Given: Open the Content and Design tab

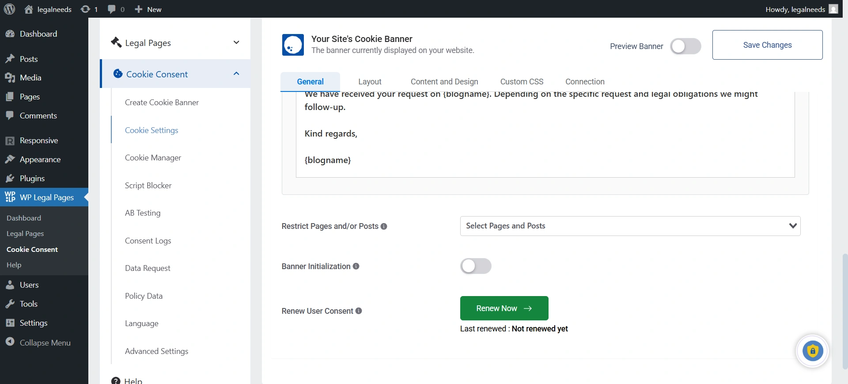Looking at the screenshot, I should [x=444, y=82].
